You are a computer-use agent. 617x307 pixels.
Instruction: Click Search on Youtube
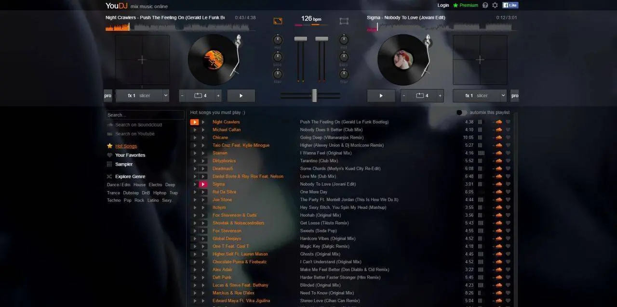coord(135,134)
